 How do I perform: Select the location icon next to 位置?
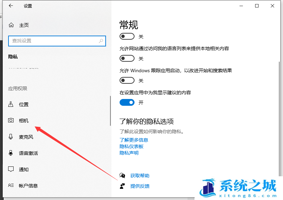point(11,104)
